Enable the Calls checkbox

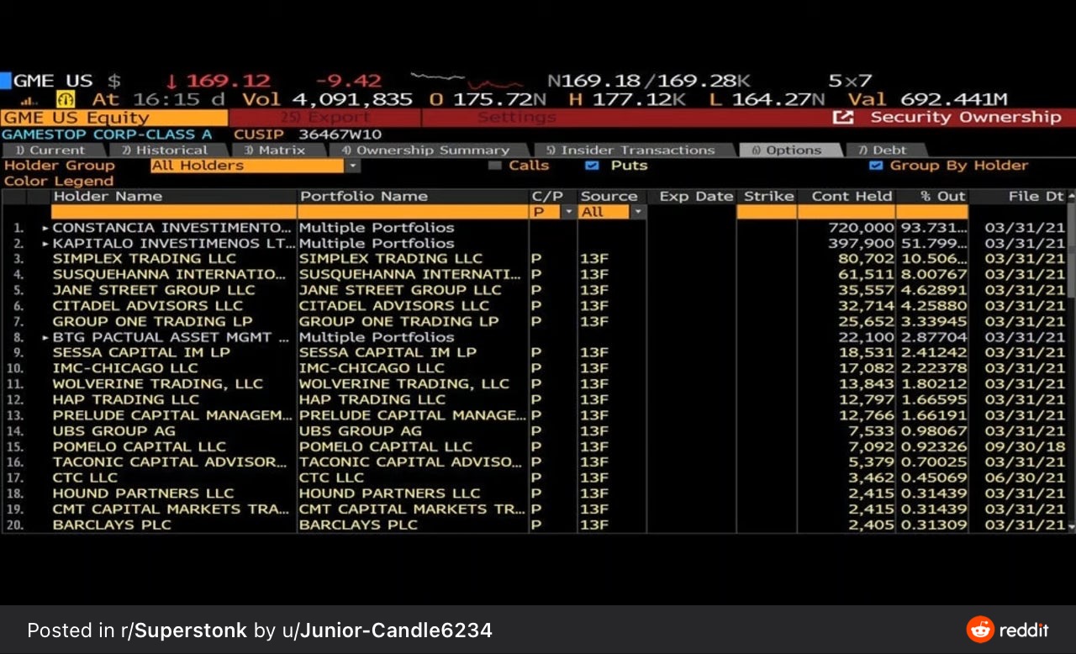coord(494,166)
